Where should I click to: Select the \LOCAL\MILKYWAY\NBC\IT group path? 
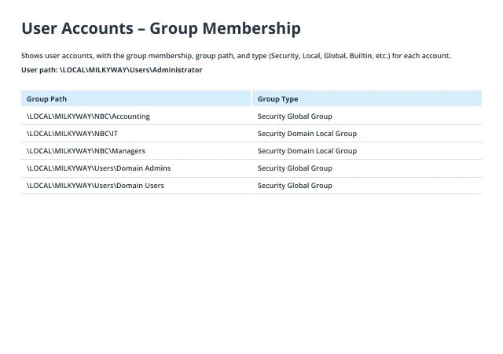72,134
